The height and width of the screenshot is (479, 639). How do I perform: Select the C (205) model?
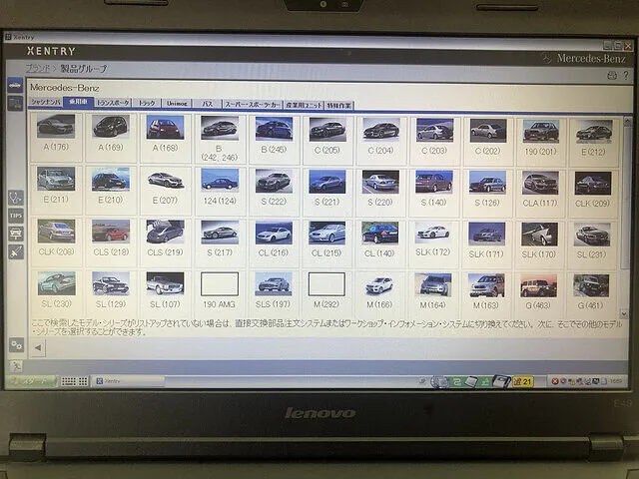[327, 129]
